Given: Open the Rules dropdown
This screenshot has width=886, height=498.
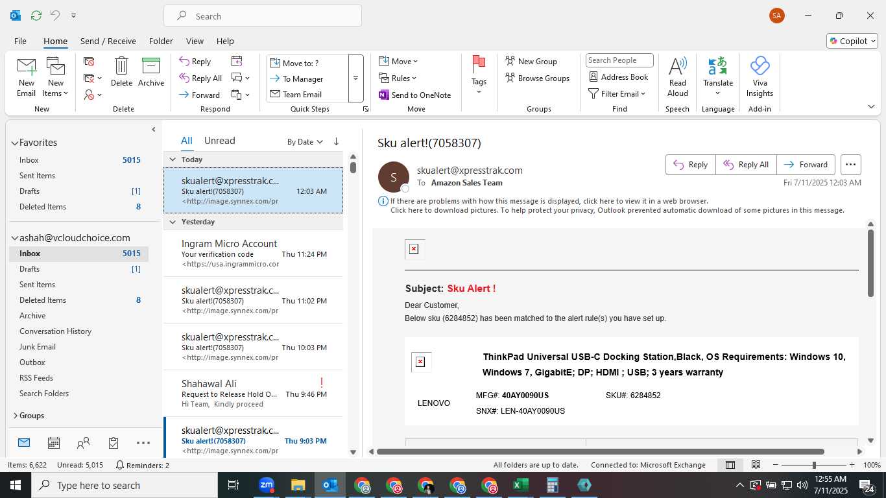Looking at the screenshot, I should 398,78.
